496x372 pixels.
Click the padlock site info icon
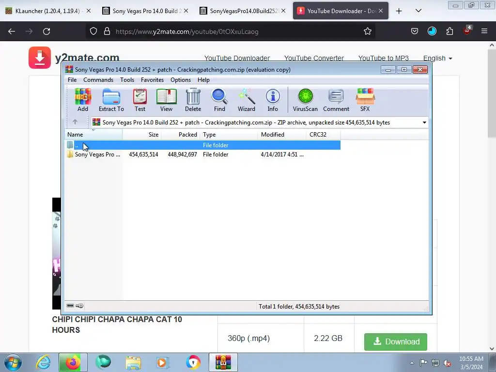pyautogui.click(x=107, y=31)
